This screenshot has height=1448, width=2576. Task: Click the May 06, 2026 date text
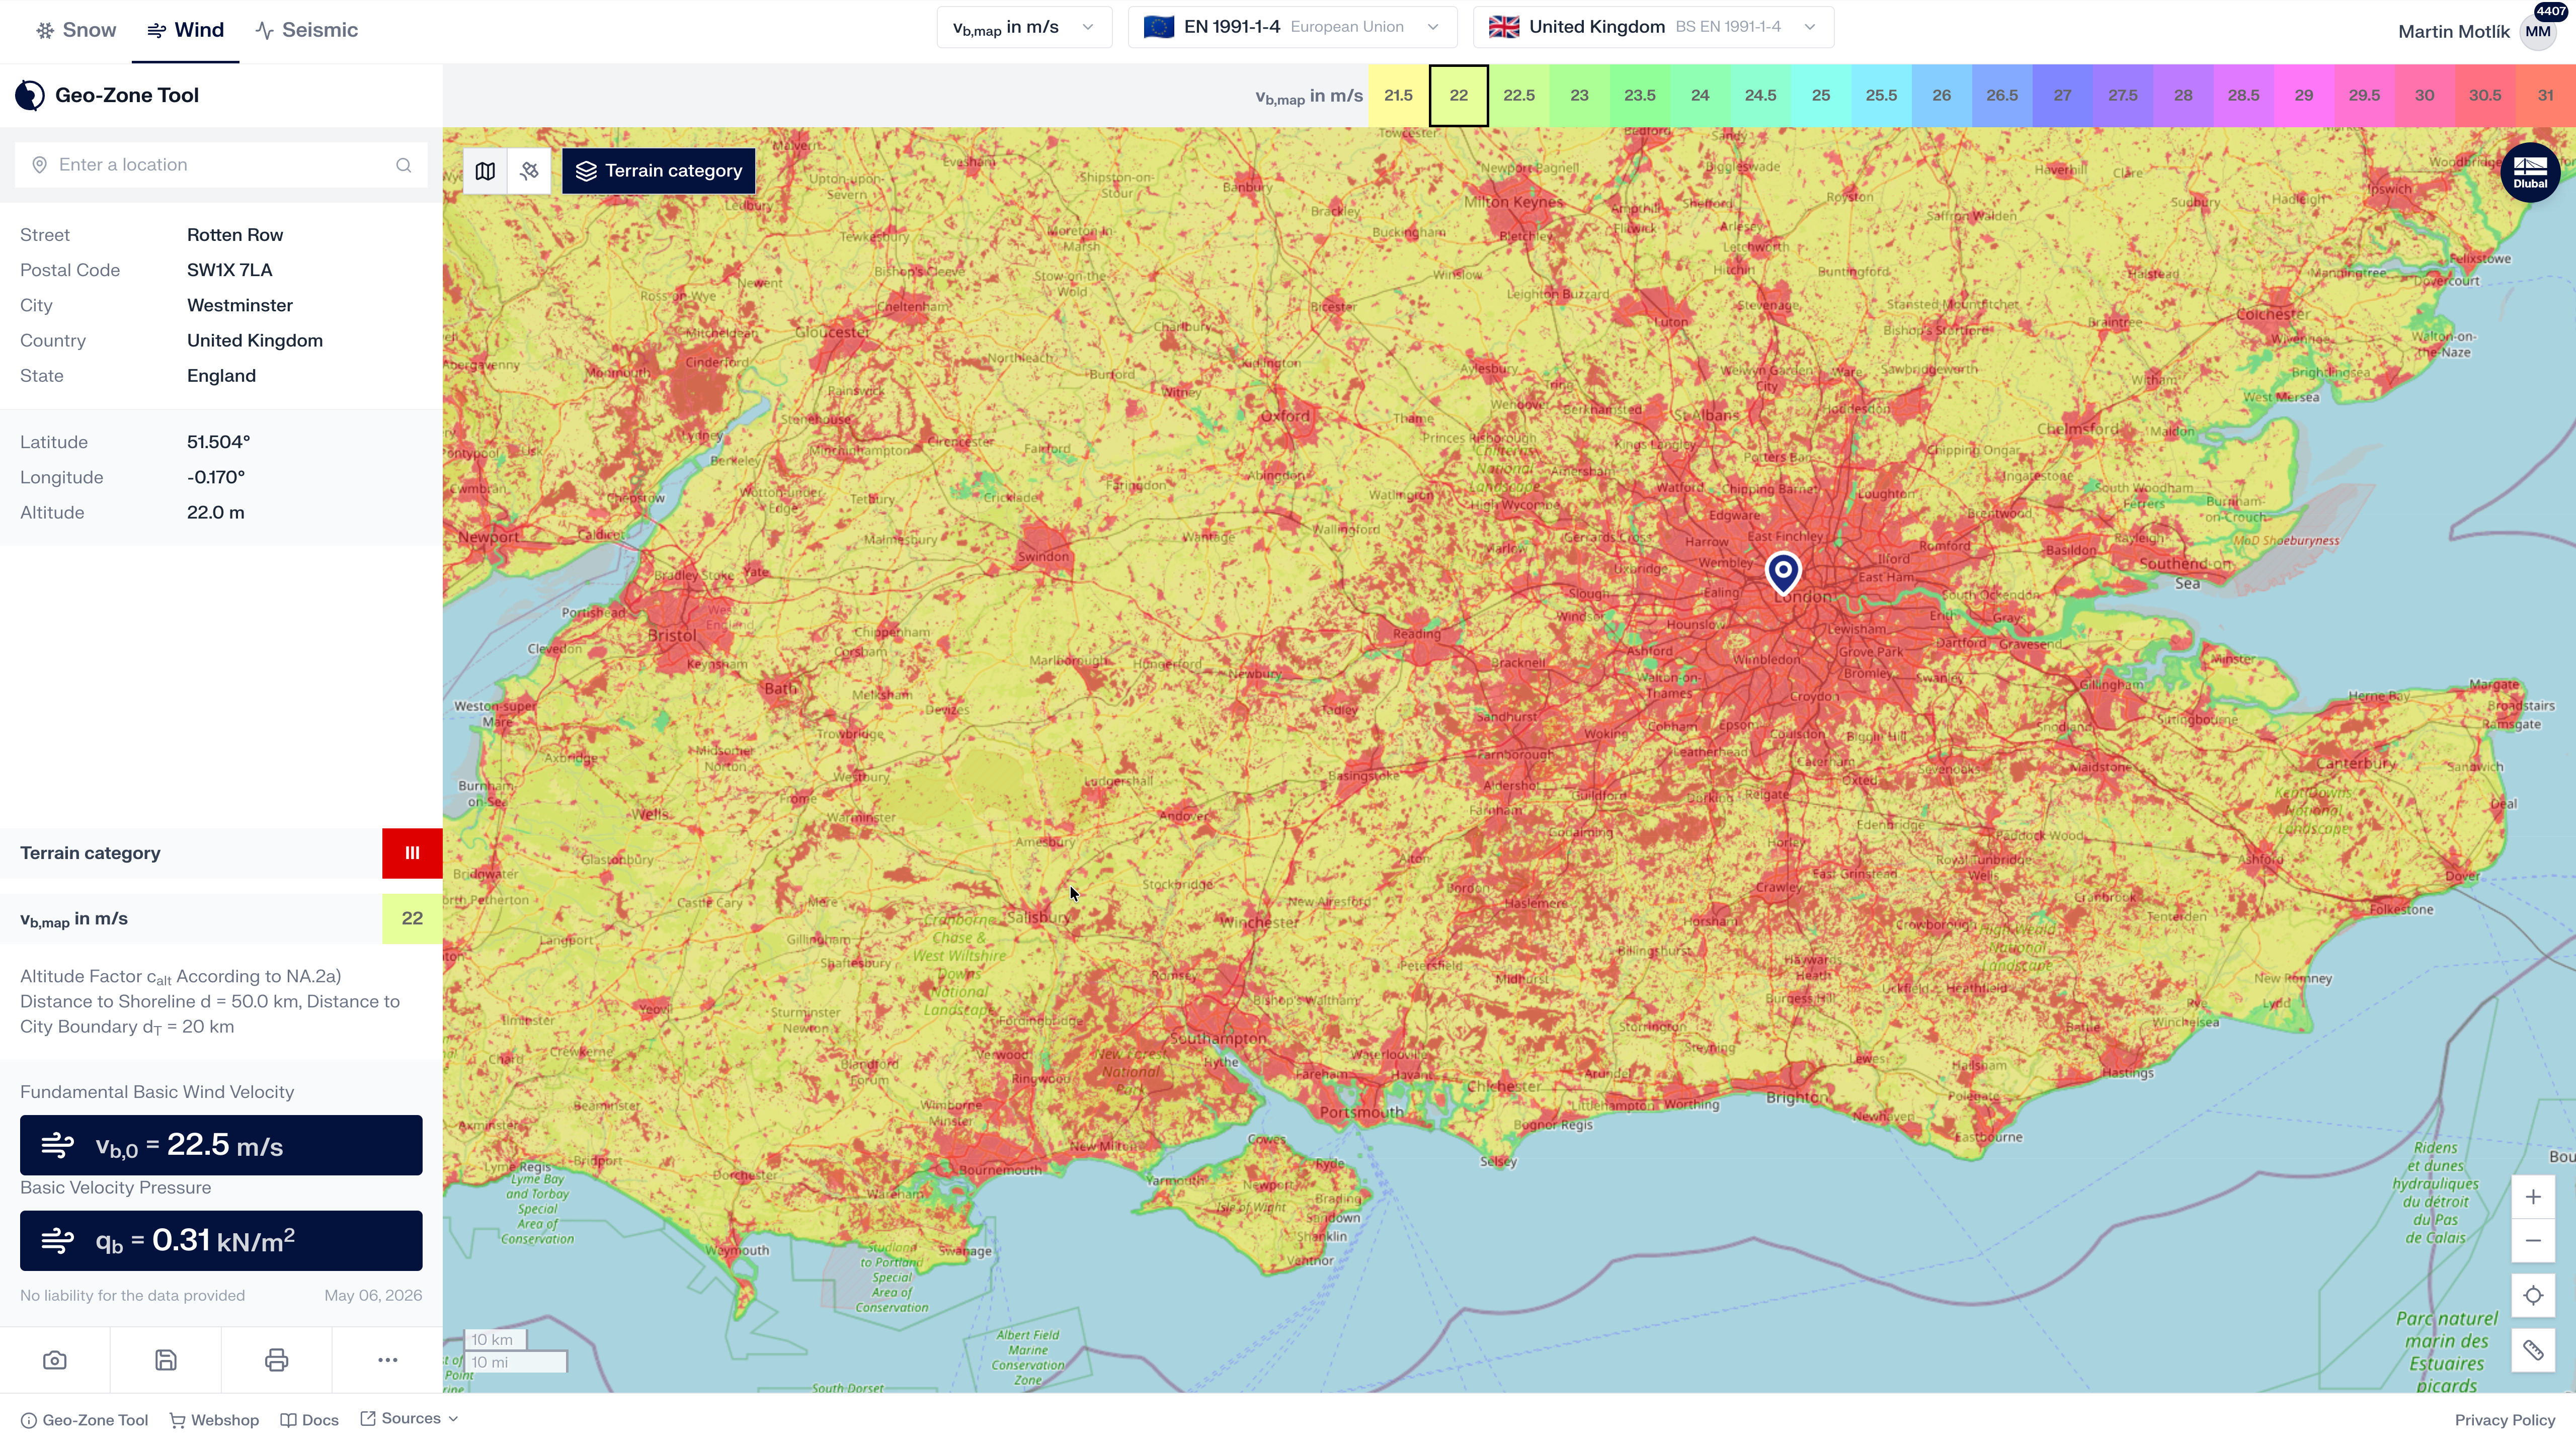tap(373, 1295)
